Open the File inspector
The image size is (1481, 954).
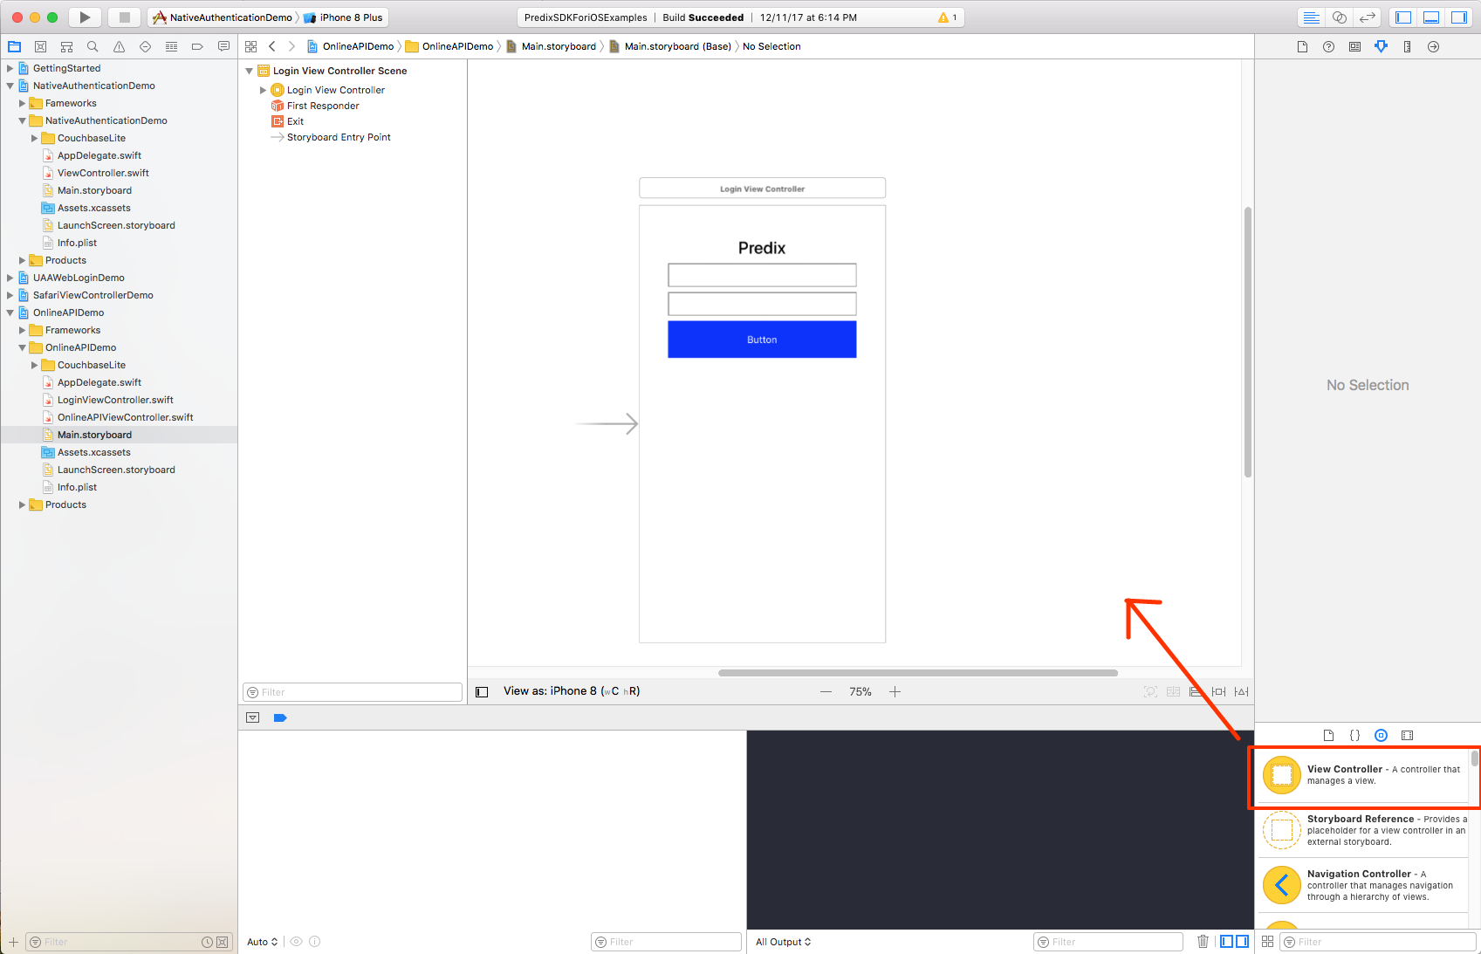tap(1303, 46)
